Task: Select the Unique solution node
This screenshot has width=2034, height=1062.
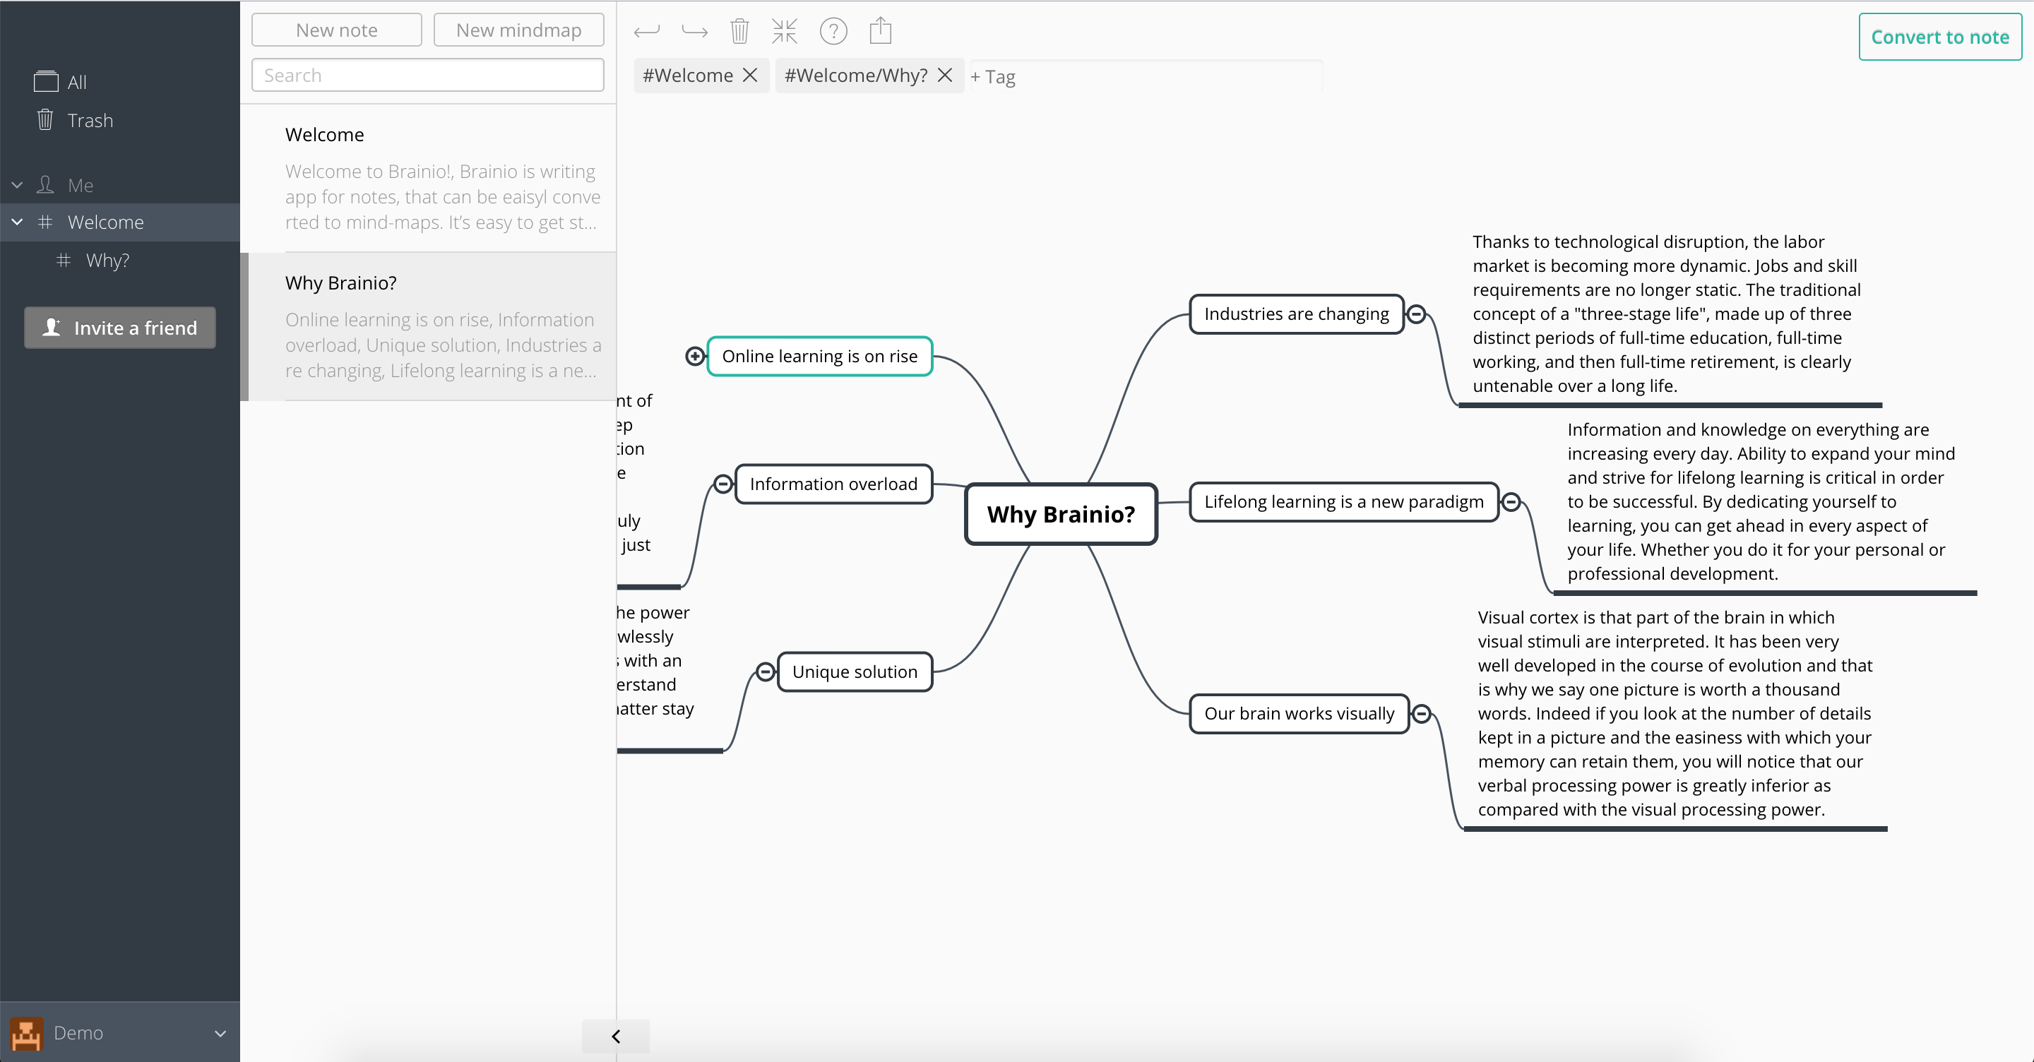Action: pyautogui.click(x=855, y=672)
